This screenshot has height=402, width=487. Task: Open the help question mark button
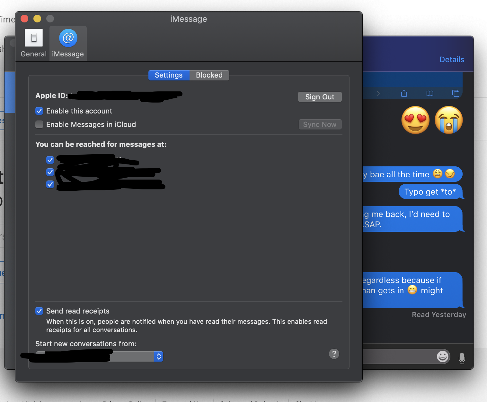click(334, 354)
